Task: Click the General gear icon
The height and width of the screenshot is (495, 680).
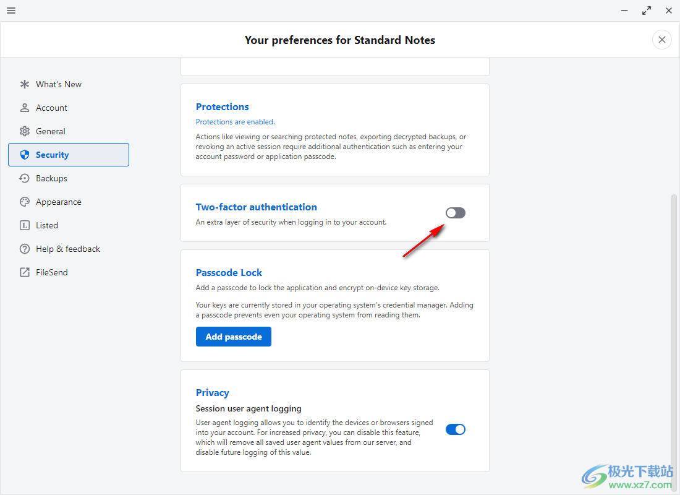Action: pos(25,131)
